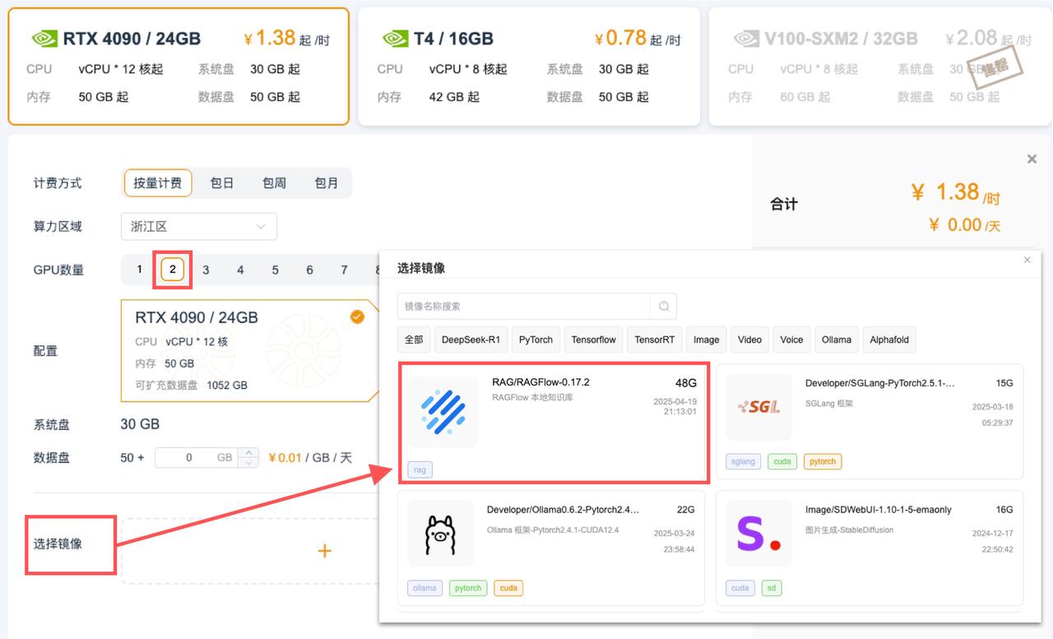
Task: Filter images by DeepSeek-R1 tab
Action: (x=471, y=340)
